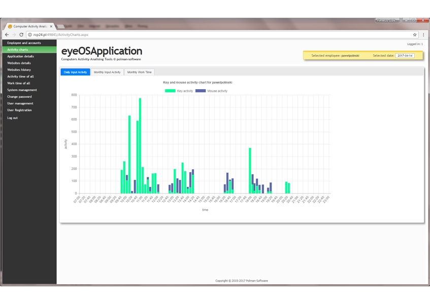Image resolution: width=430 pixels, height=304 pixels.
Task: Close the Computer Activity Analysis tab
Action: [x=51, y=26]
